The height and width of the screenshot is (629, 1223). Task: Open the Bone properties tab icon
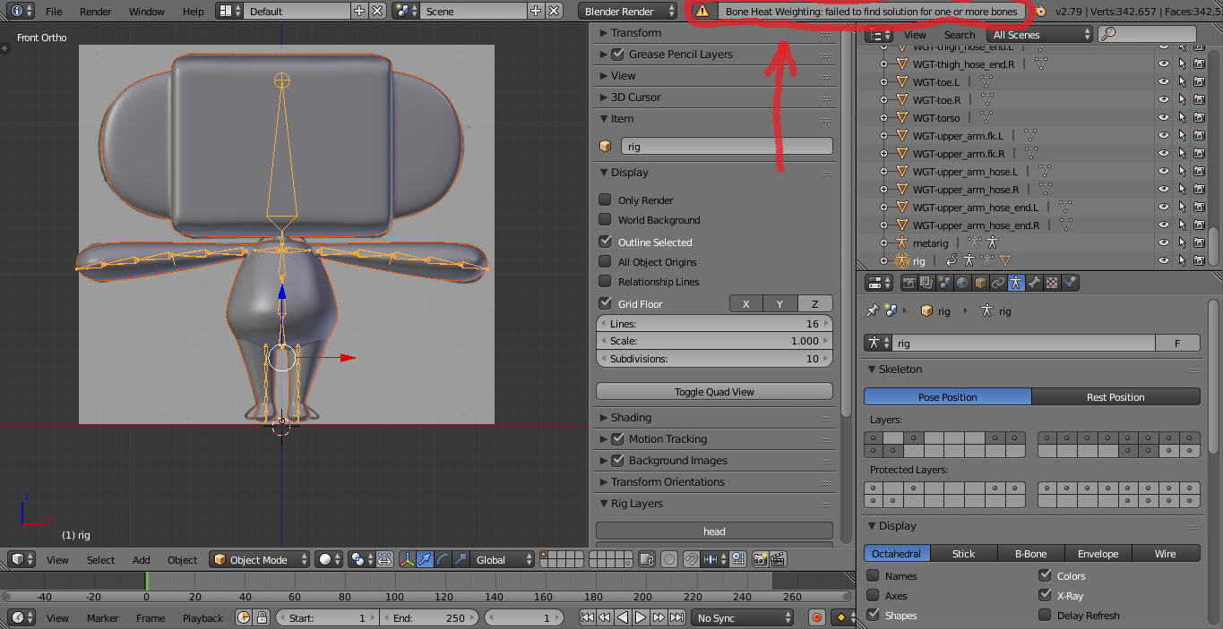point(1034,283)
